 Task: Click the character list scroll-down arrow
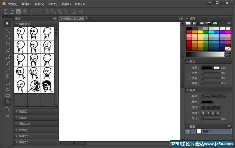56,106
